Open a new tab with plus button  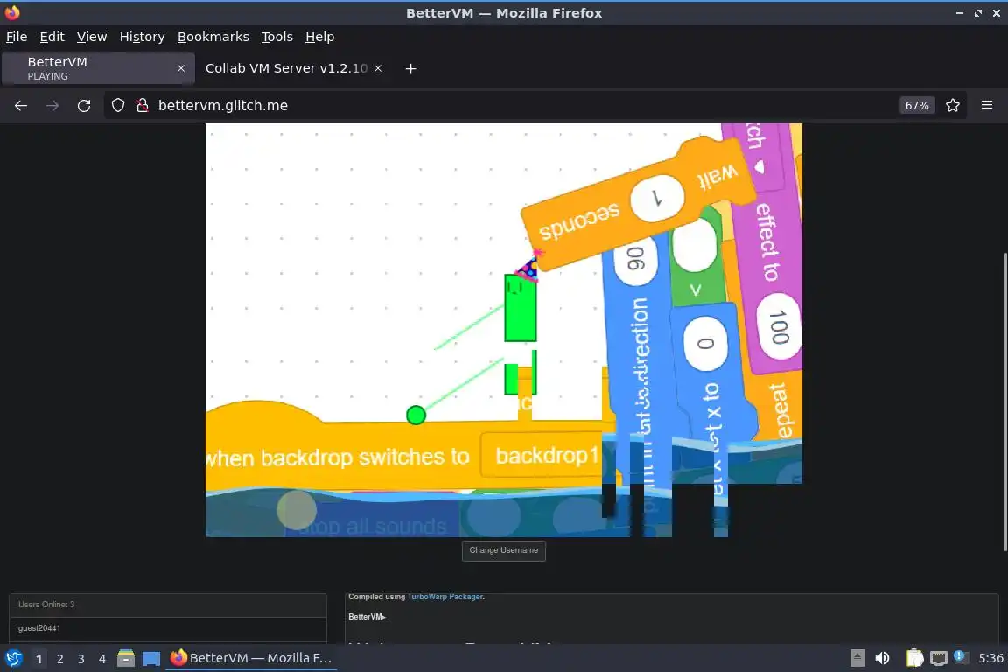[x=410, y=69]
